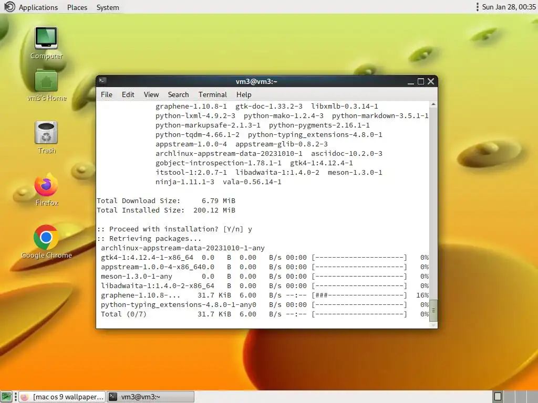Launch Firefox from the desktop
Screen dimensions: 538x403
46,189
